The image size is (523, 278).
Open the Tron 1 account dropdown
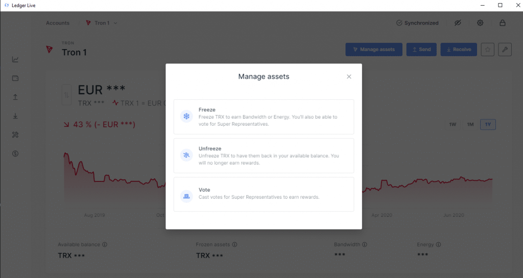click(102, 22)
